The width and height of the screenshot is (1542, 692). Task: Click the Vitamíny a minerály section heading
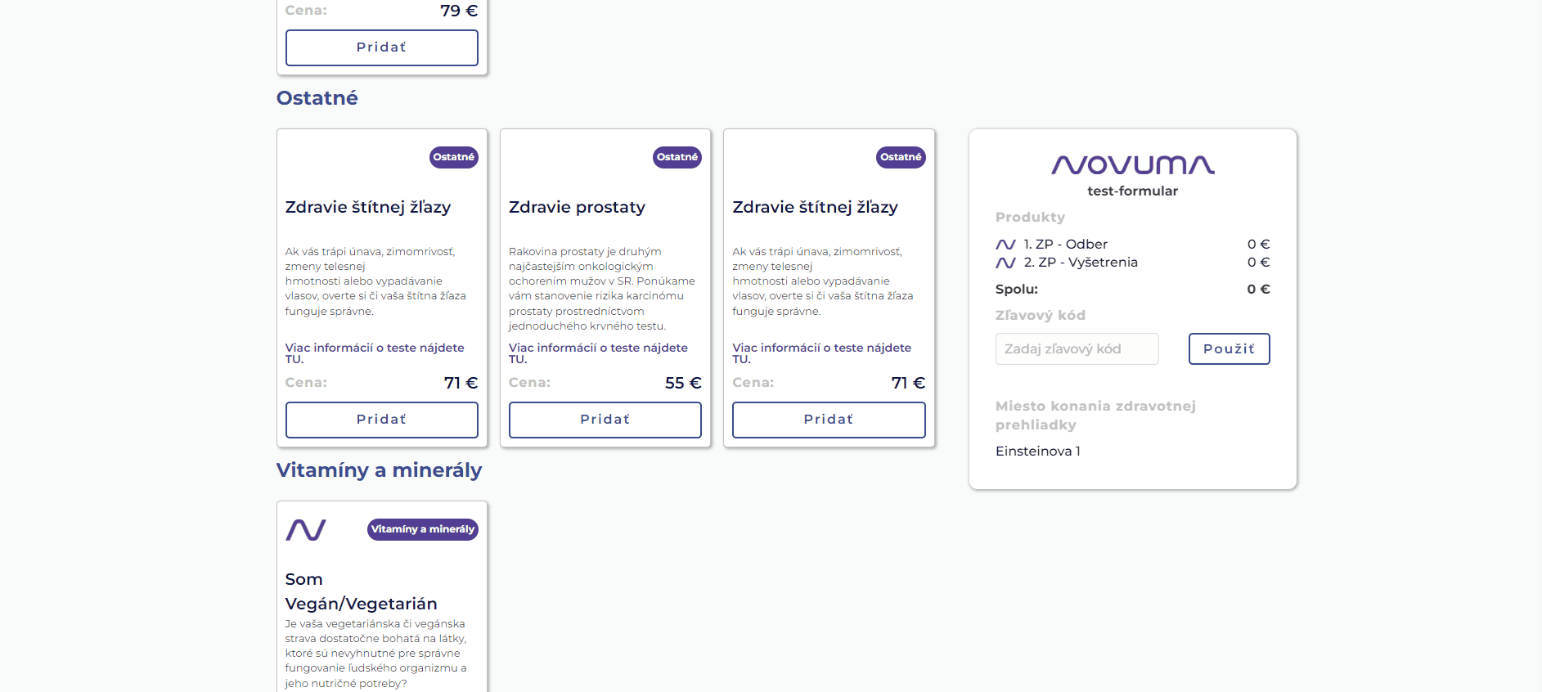[x=379, y=470]
